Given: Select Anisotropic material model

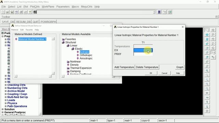Looking at the screenshot, I should click(x=86, y=58).
